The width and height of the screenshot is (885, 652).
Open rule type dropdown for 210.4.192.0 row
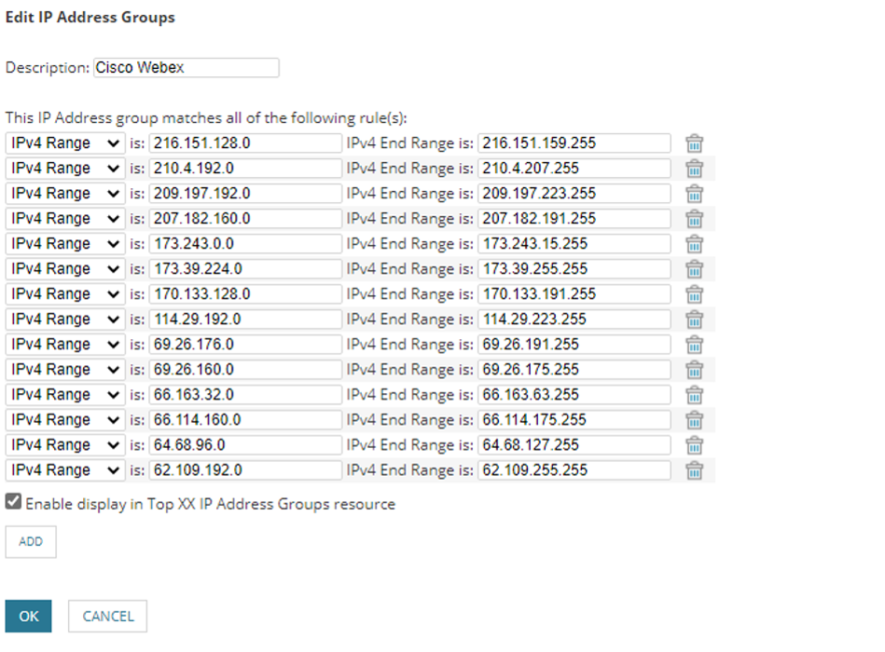pos(65,169)
